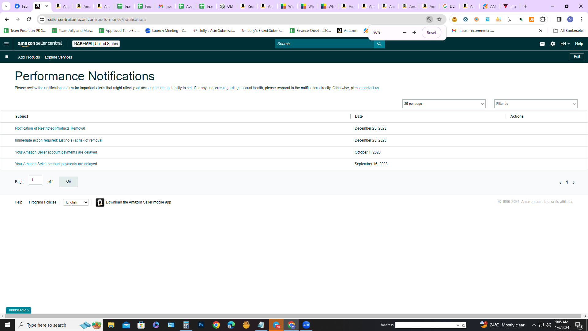Open Help in the top bar

click(x=579, y=44)
